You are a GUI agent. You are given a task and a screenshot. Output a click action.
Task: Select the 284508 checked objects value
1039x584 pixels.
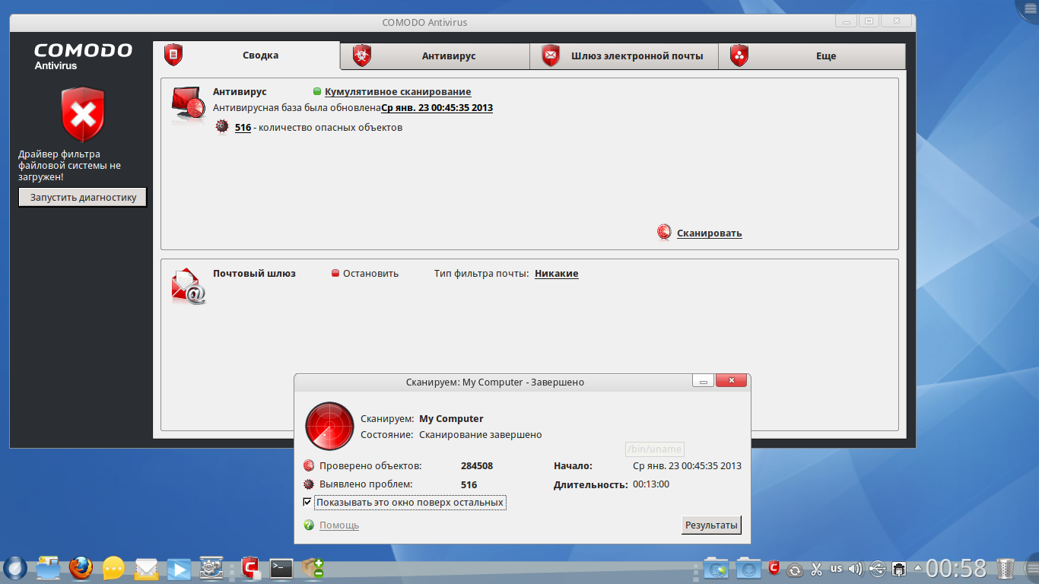477,466
